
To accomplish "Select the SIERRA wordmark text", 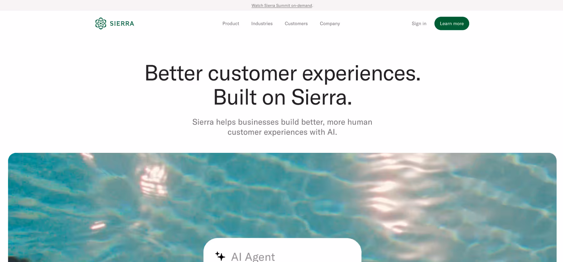I will tap(122, 24).
